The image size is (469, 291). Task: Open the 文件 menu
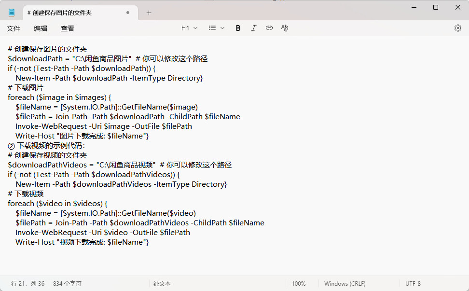(x=14, y=28)
